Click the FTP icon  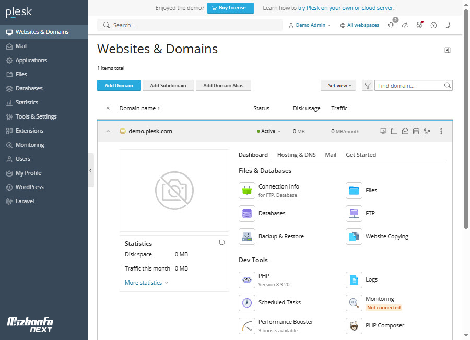[354, 214]
